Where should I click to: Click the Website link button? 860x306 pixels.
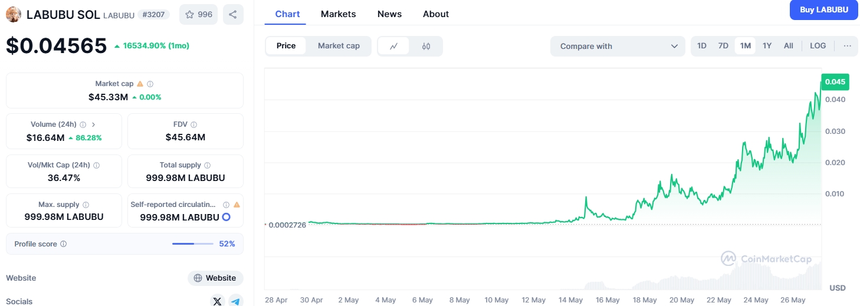[215, 278]
